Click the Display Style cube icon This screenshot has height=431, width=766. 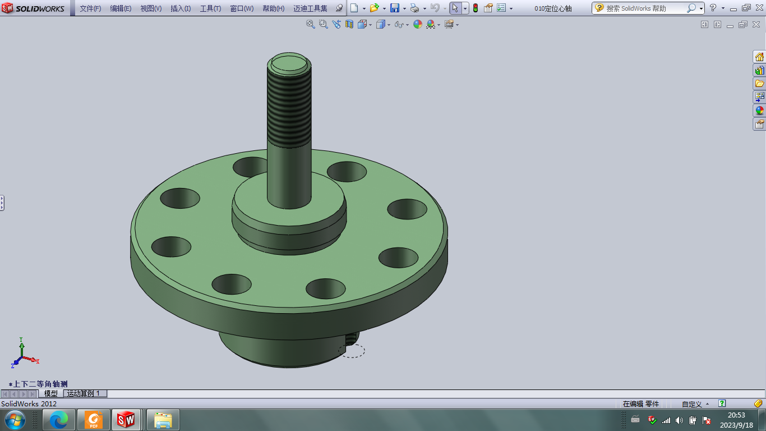point(381,24)
